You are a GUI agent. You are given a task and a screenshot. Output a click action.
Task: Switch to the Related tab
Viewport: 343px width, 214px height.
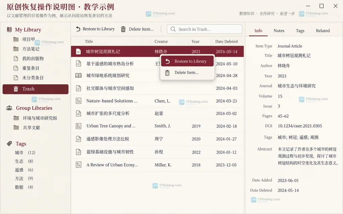[323, 30]
